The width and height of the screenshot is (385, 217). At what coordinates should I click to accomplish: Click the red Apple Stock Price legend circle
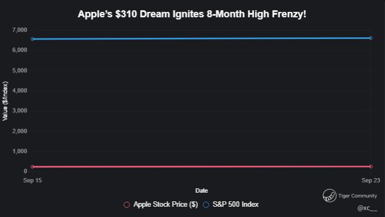[127, 205]
